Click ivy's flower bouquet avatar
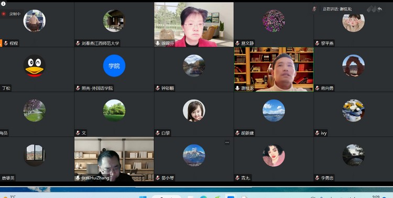Image resolution: width=393 pixels, height=198 pixels. 353,111
